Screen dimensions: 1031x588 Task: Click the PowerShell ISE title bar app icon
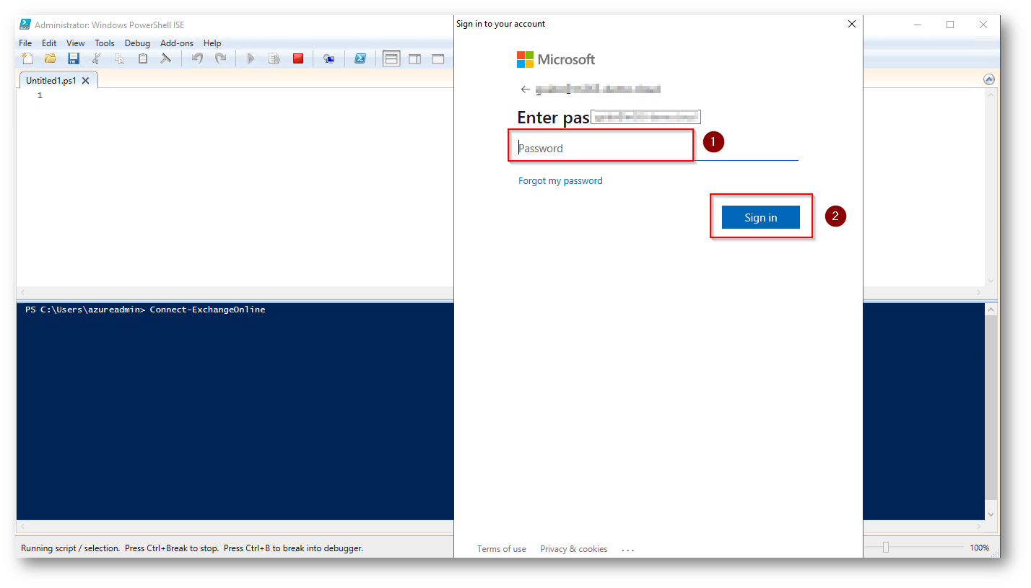(x=25, y=25)
